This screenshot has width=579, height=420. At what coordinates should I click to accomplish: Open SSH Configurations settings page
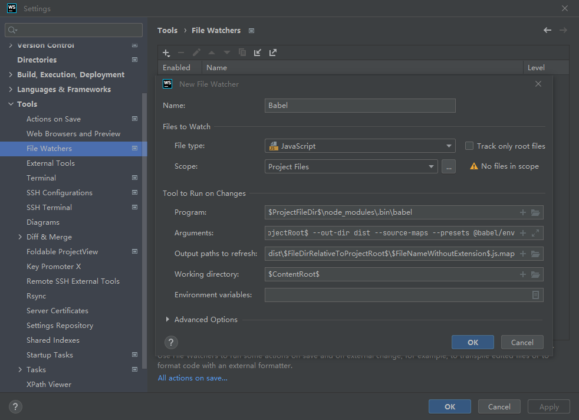click(x=60, y=192)
